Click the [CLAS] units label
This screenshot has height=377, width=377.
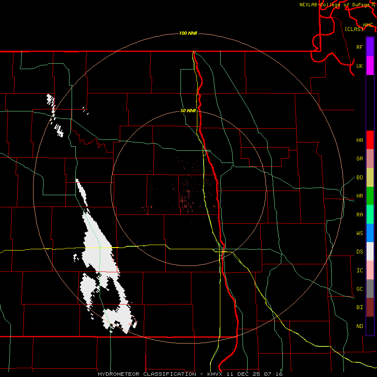(x=354, y=29)
